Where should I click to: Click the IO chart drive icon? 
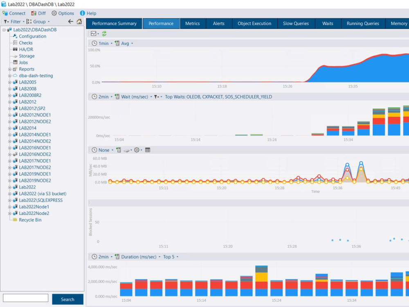[128, 150]
